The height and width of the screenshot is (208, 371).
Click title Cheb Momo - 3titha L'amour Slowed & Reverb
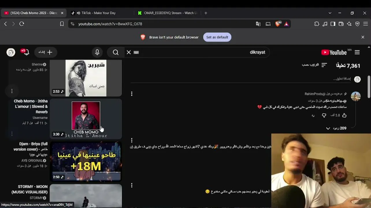[x=31, y=107]
